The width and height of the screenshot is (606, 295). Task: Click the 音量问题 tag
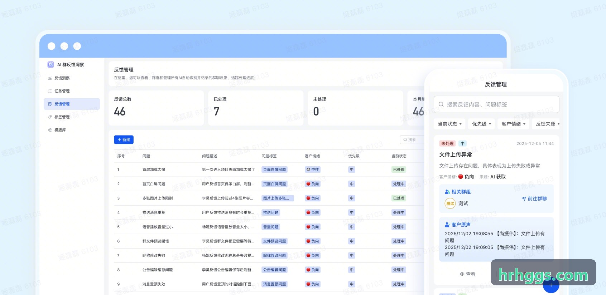(271, 227)
